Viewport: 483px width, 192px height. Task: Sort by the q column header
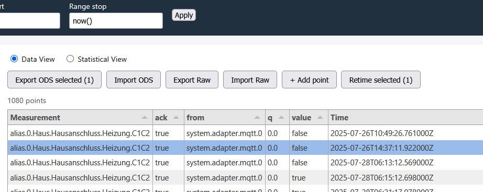[277, 117]
